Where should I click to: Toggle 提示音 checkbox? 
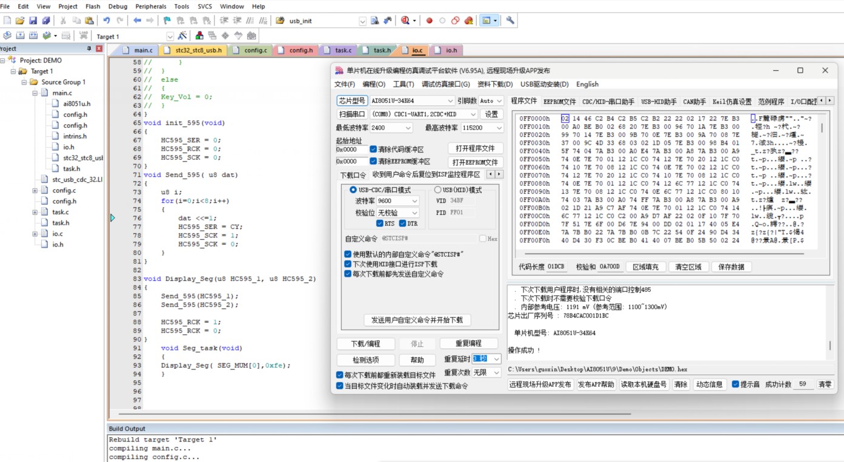click(736, 384)
